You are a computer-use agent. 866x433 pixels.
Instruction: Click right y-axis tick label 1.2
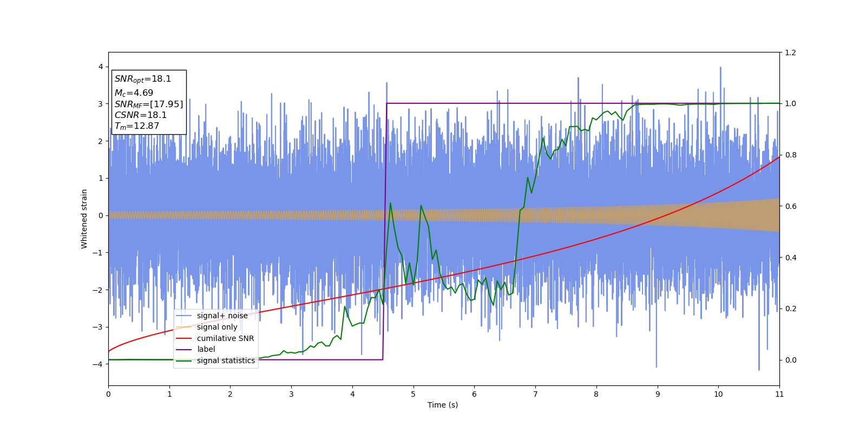[x=791, y=53]
